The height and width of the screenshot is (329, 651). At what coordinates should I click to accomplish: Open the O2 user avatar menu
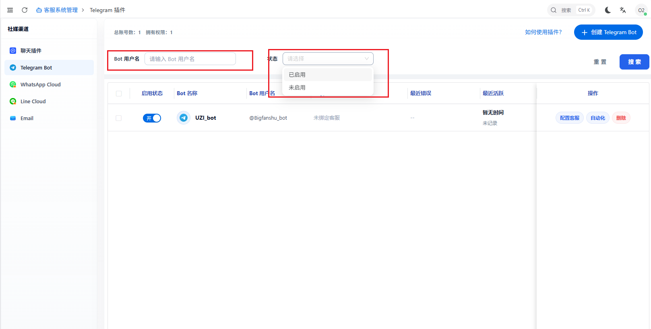[641, 10]
